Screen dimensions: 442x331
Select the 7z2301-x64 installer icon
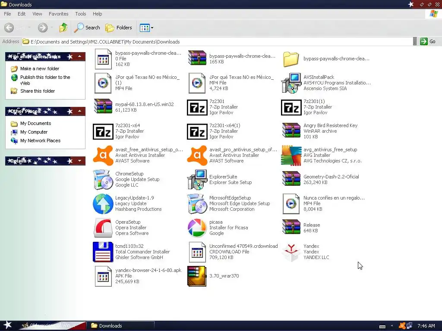click(103, 131)
